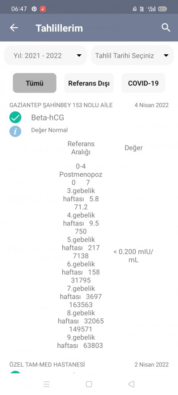Tap Android home square icon

click(89, 384)
